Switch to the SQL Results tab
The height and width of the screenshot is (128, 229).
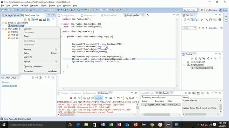click(x=164, y=93)
